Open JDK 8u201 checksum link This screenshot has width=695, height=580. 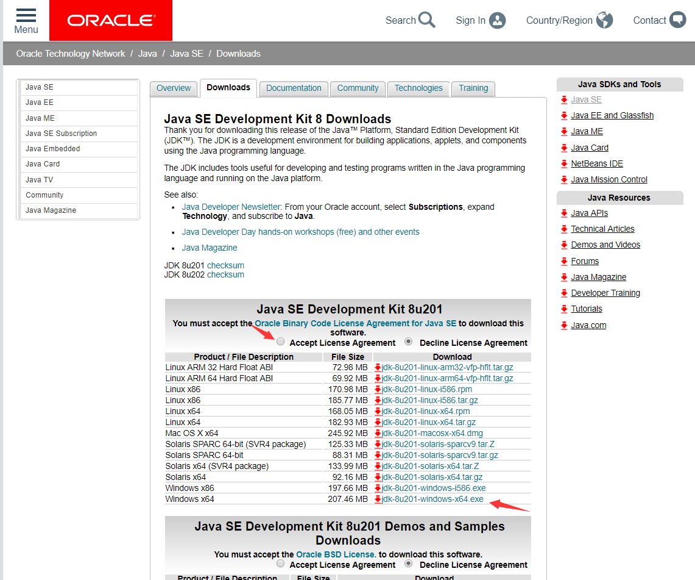coord(225,265)
